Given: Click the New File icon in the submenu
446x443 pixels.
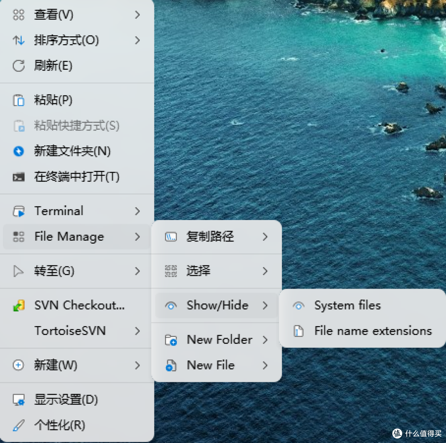Looking at the screenshot, I should (173, 365).
